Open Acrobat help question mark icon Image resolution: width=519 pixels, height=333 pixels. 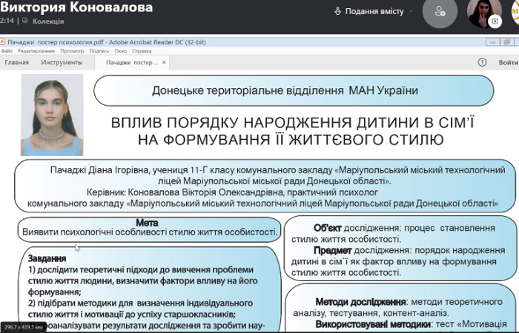483,63
